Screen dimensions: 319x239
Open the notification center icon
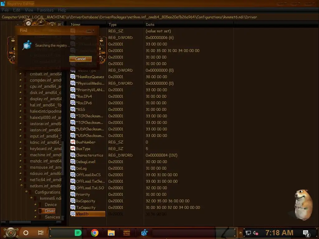pos(306,233)
